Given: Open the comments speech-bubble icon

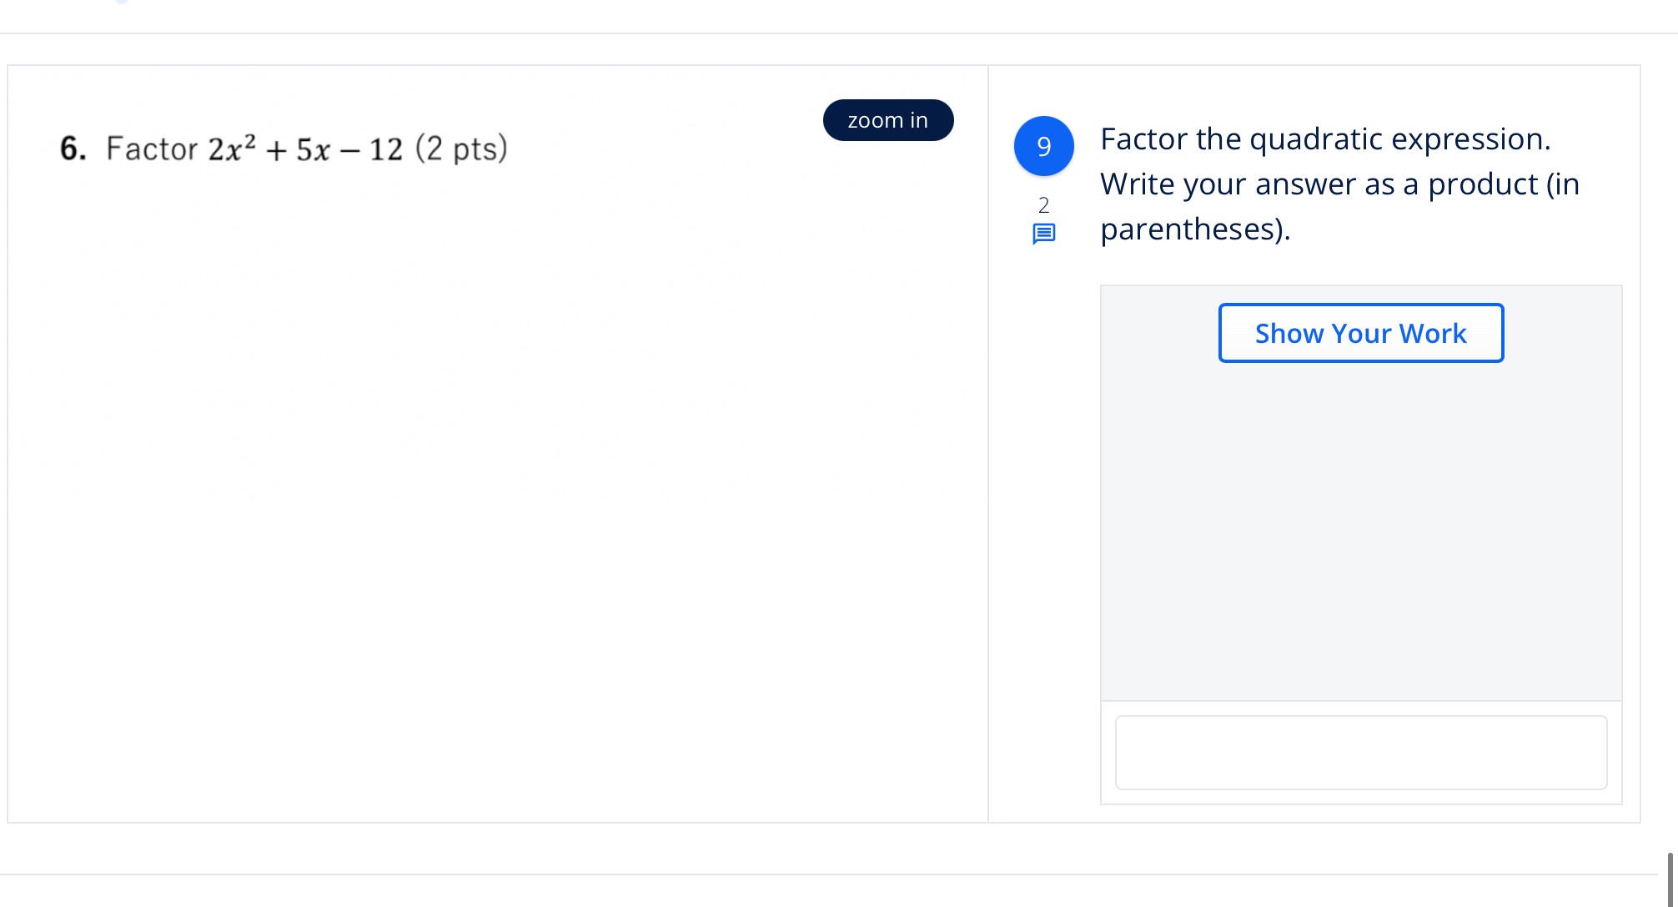Looking at the screenshot, I should click(1043, 234).
